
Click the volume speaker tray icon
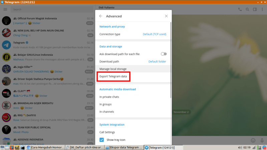pyautogui.click(x=240, y=147)
